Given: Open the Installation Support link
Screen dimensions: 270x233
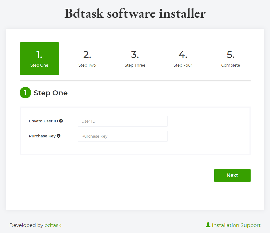Looking at the screenshot, I should pyautogui.click(x=236, y=225).
